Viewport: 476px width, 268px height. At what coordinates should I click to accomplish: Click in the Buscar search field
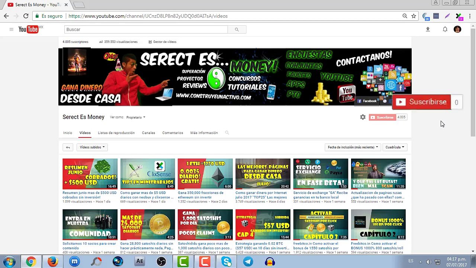click(146, 29)
